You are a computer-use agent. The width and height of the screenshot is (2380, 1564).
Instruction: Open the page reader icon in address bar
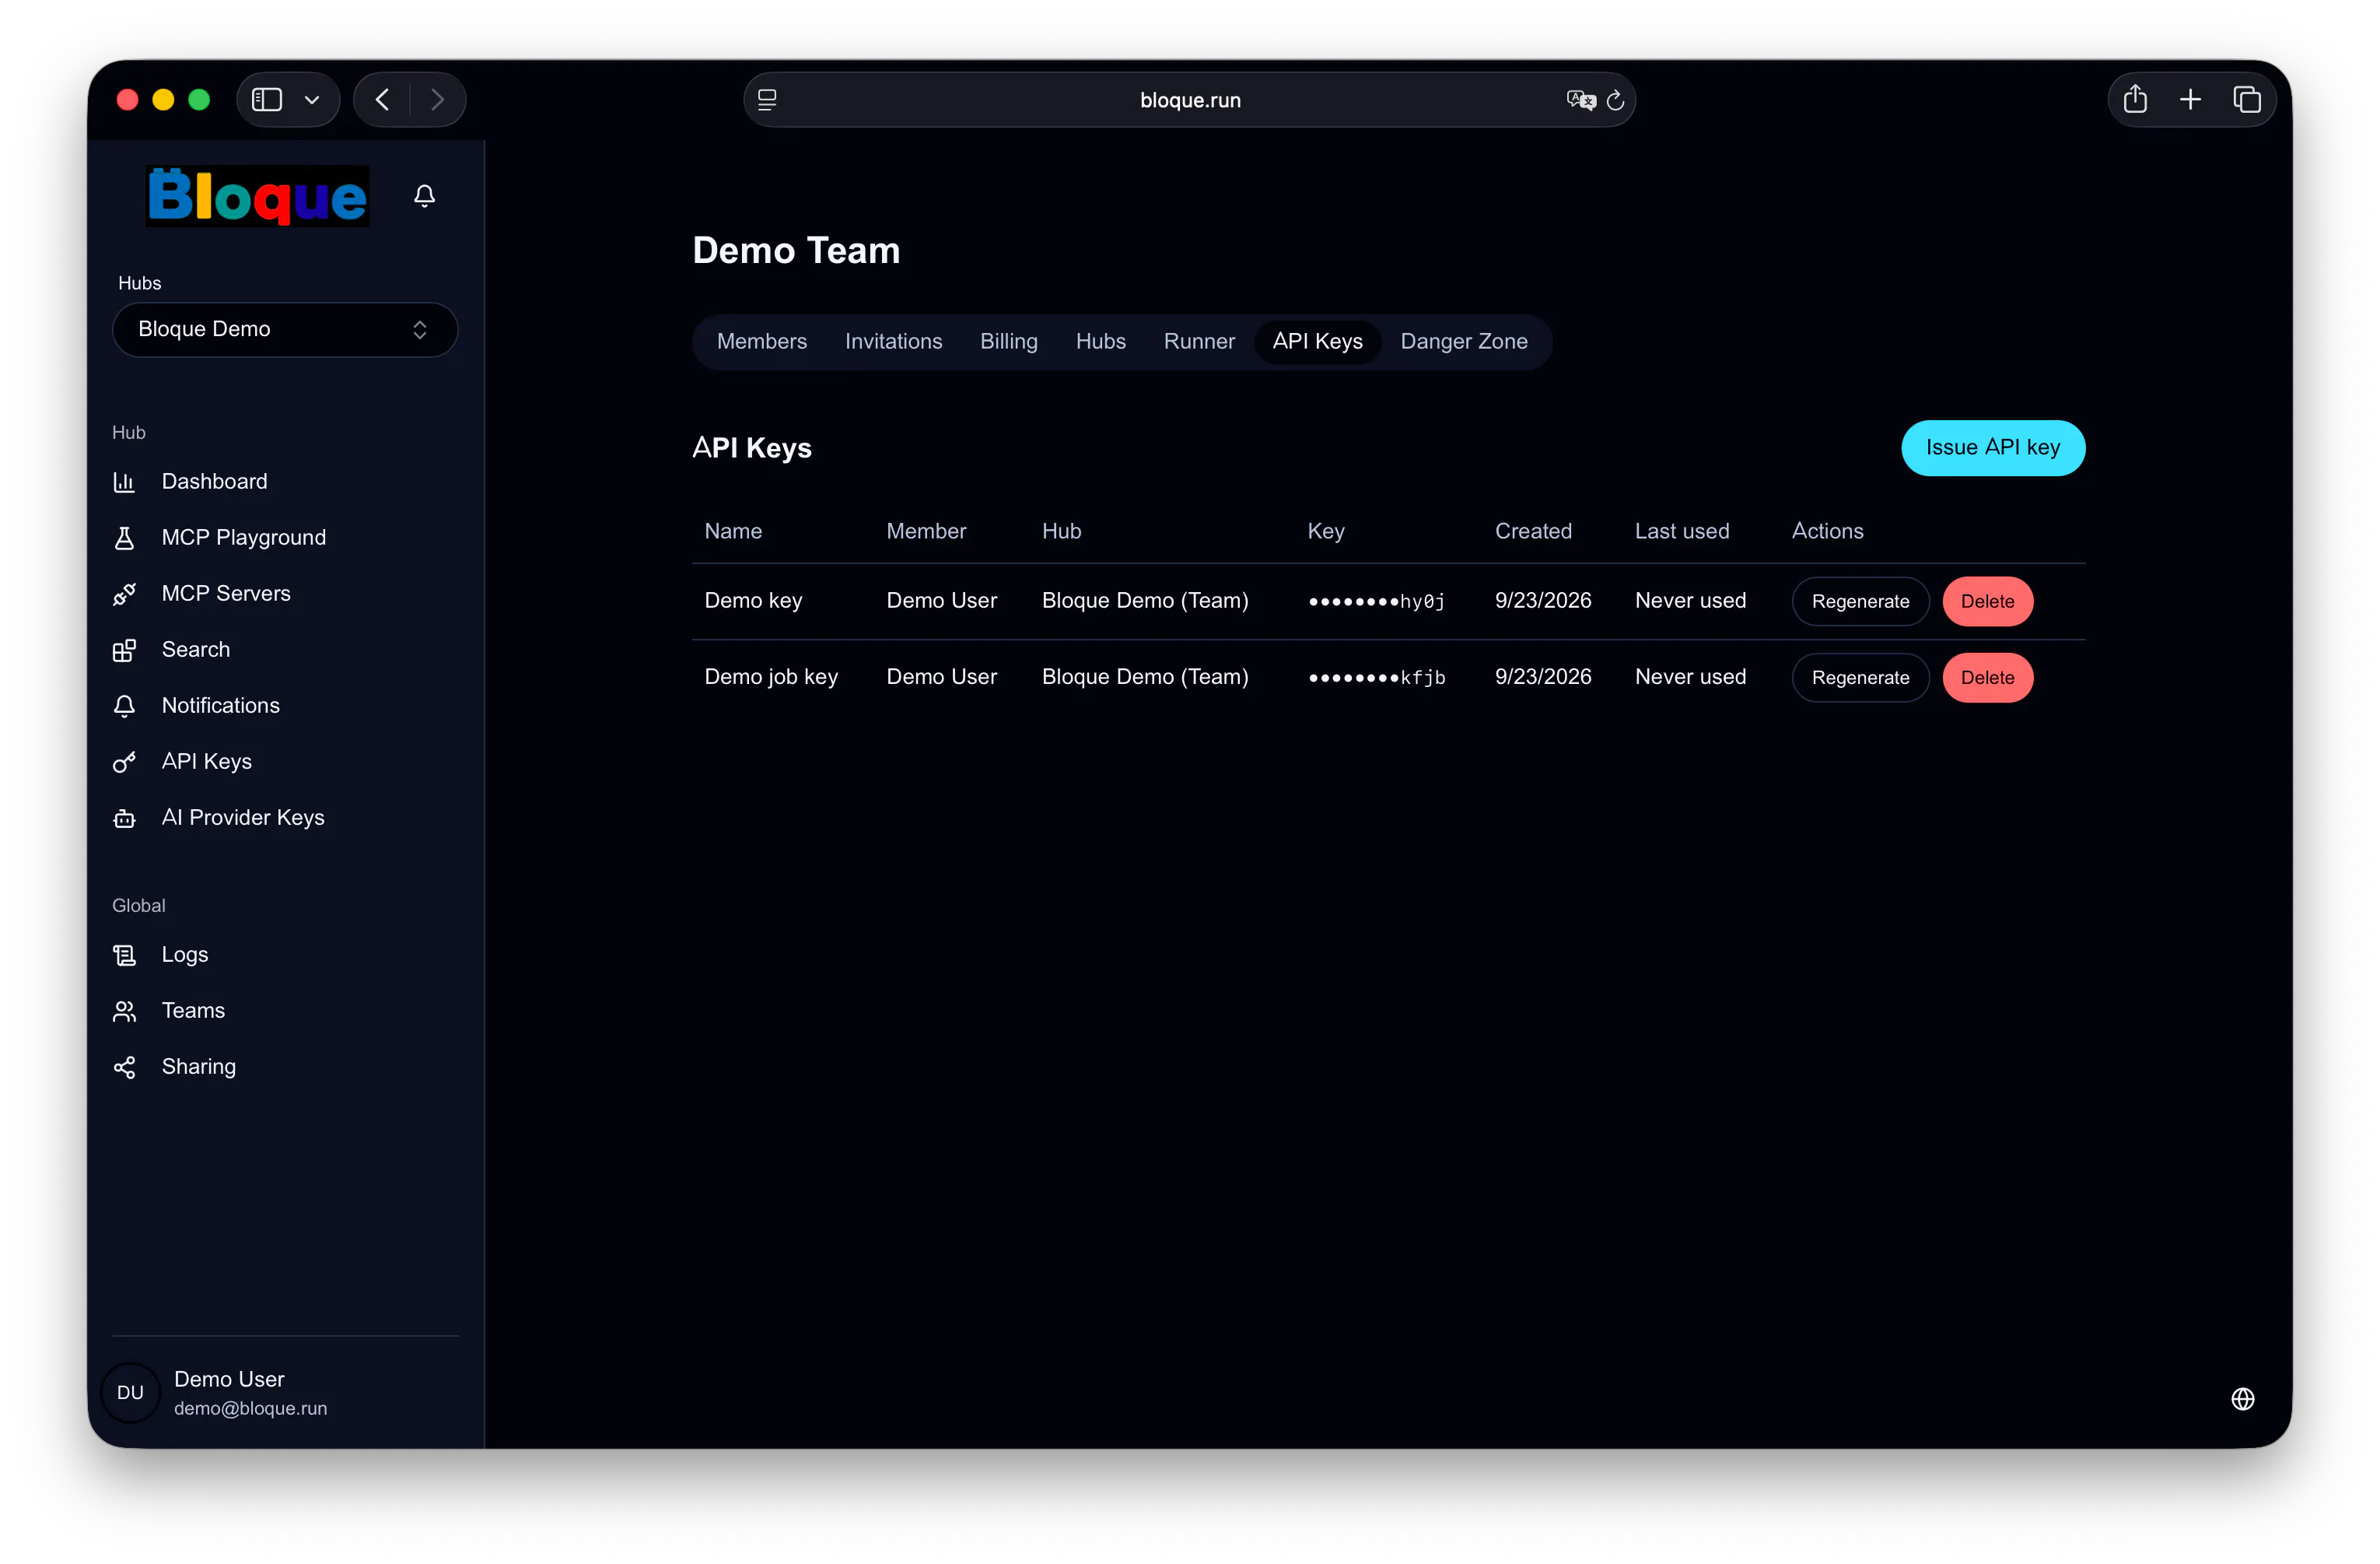click(767, 100)
